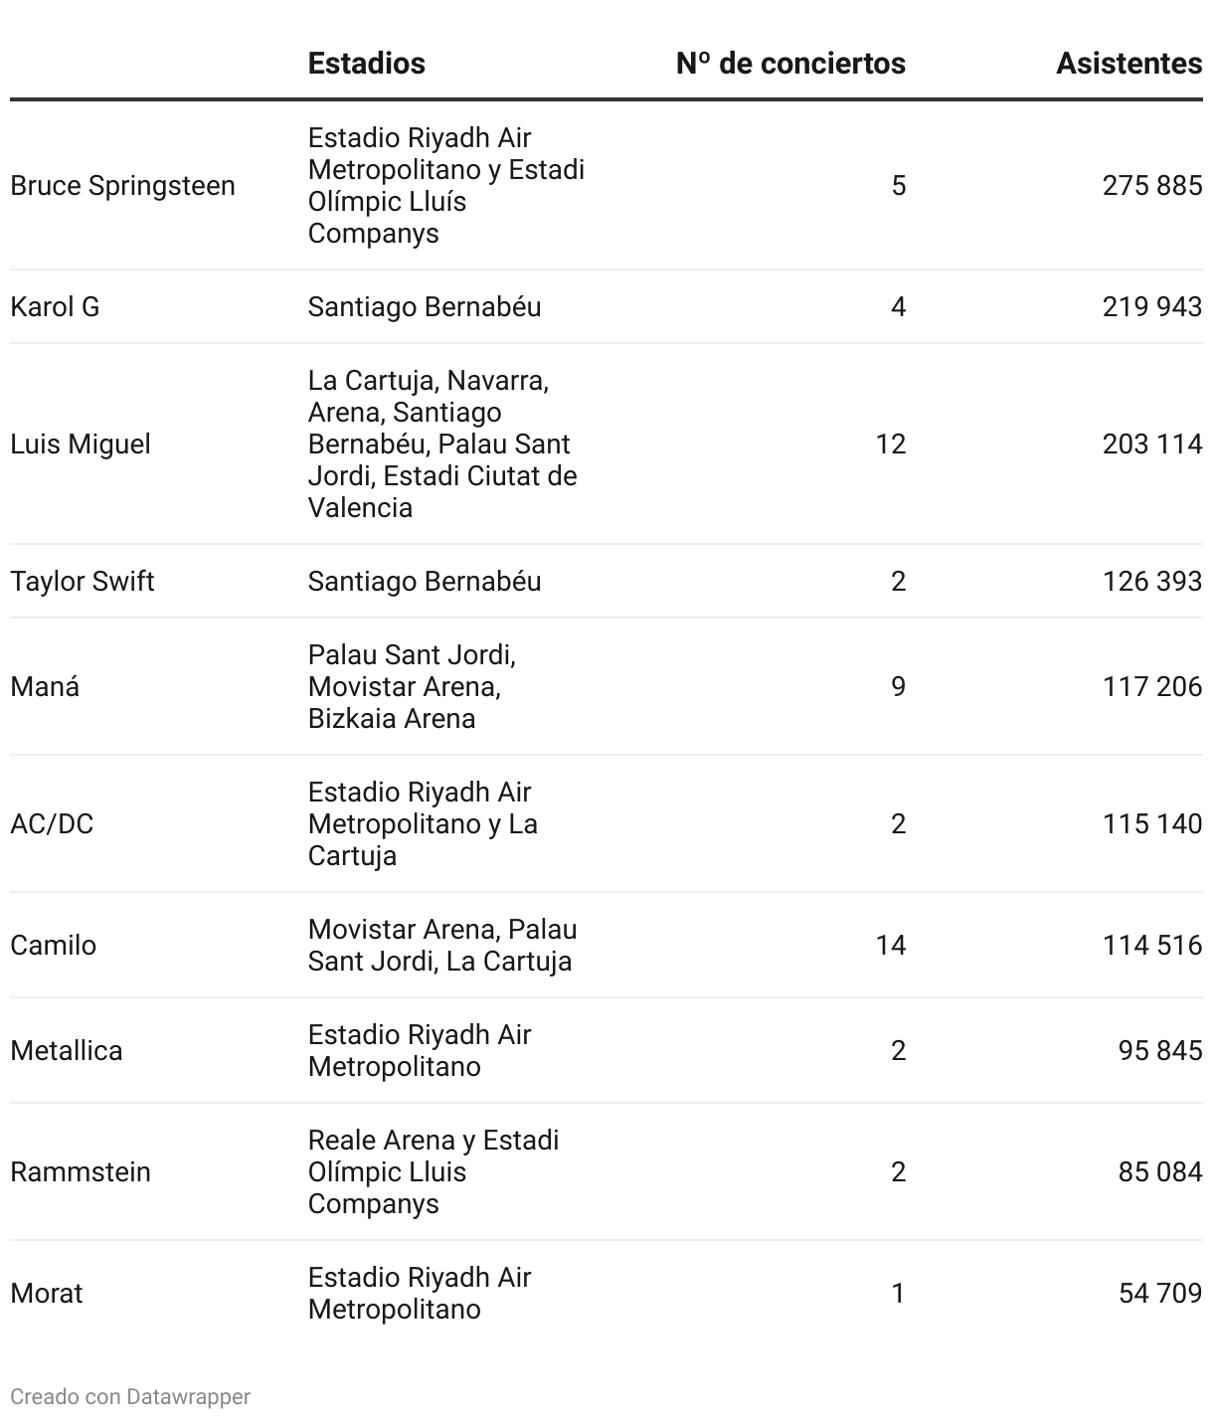Sort by Nº de conciertos header
The height and width of the screenshot is (1420, 1213).
tap(790, 64)
